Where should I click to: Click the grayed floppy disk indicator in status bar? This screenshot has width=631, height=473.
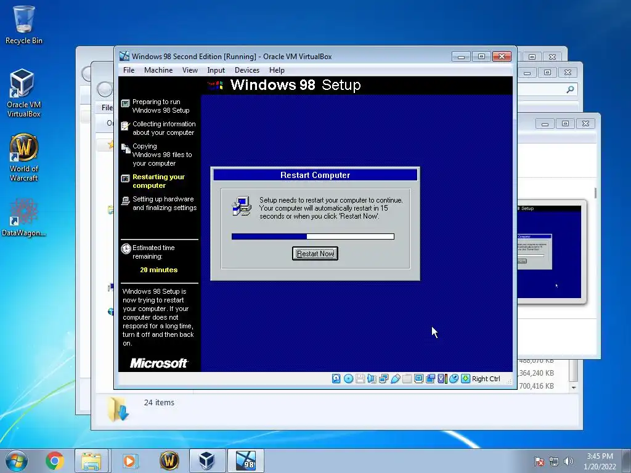tap(360, 379)
